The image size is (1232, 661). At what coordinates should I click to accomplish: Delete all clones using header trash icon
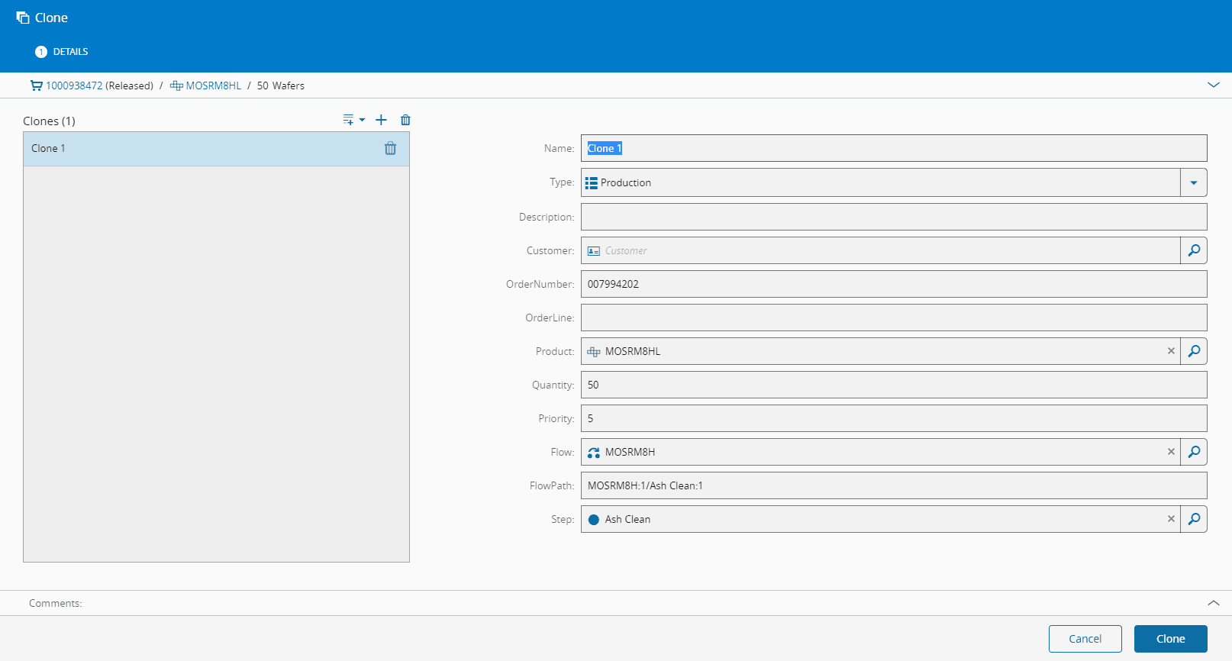click(x=405, y=120)
